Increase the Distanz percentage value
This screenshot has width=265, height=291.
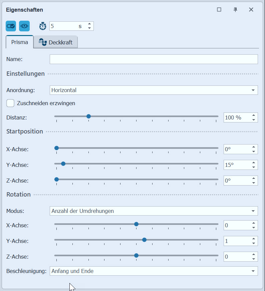tap(254, 115)
